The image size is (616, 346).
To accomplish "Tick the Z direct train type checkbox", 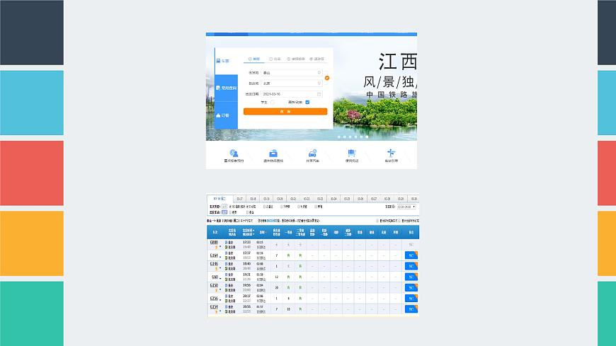I will coord(264,207).
